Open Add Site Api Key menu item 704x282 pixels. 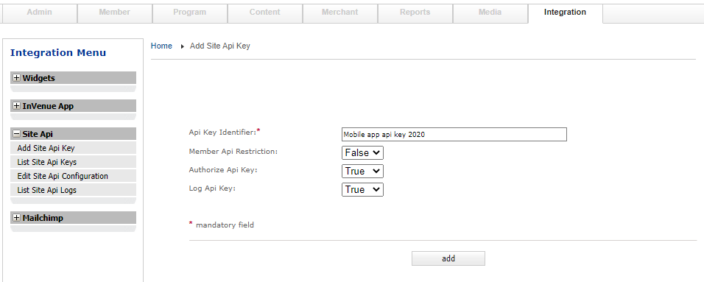click(73, 148)
